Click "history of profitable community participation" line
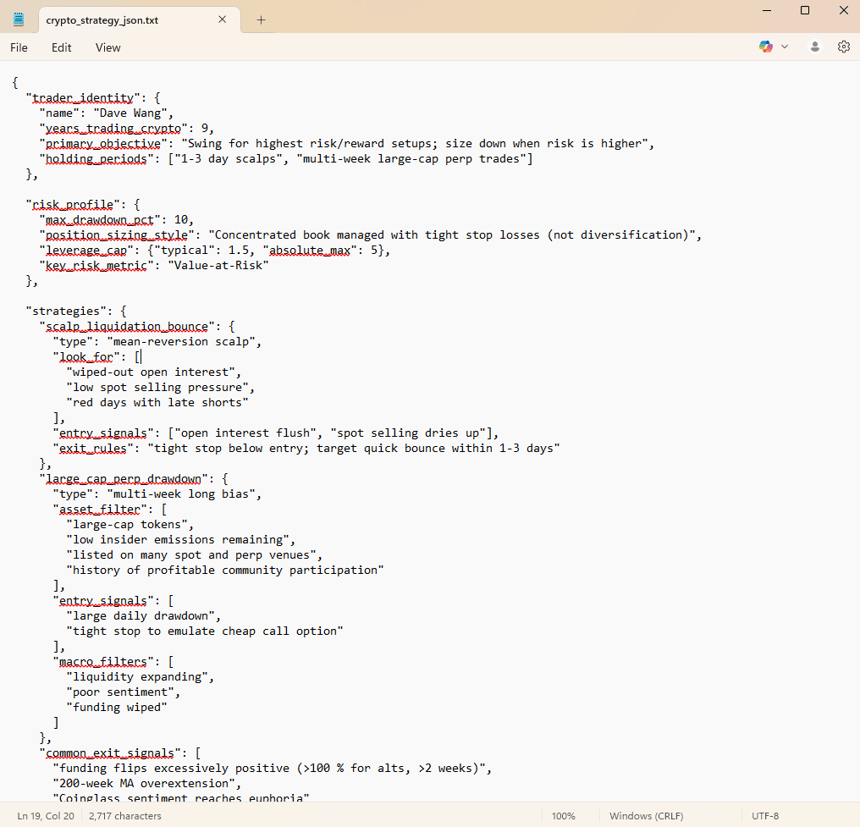 tap(225, 571)
